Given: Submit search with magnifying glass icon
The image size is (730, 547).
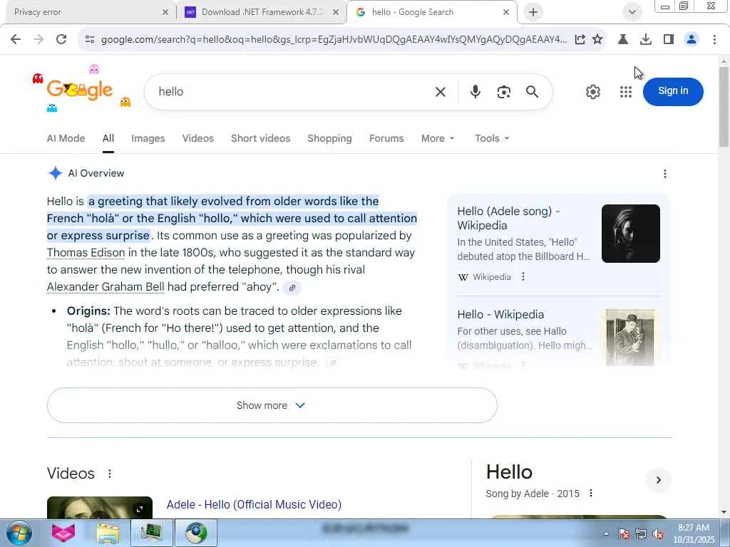Looking at the screenshot, I should [532, 92].
